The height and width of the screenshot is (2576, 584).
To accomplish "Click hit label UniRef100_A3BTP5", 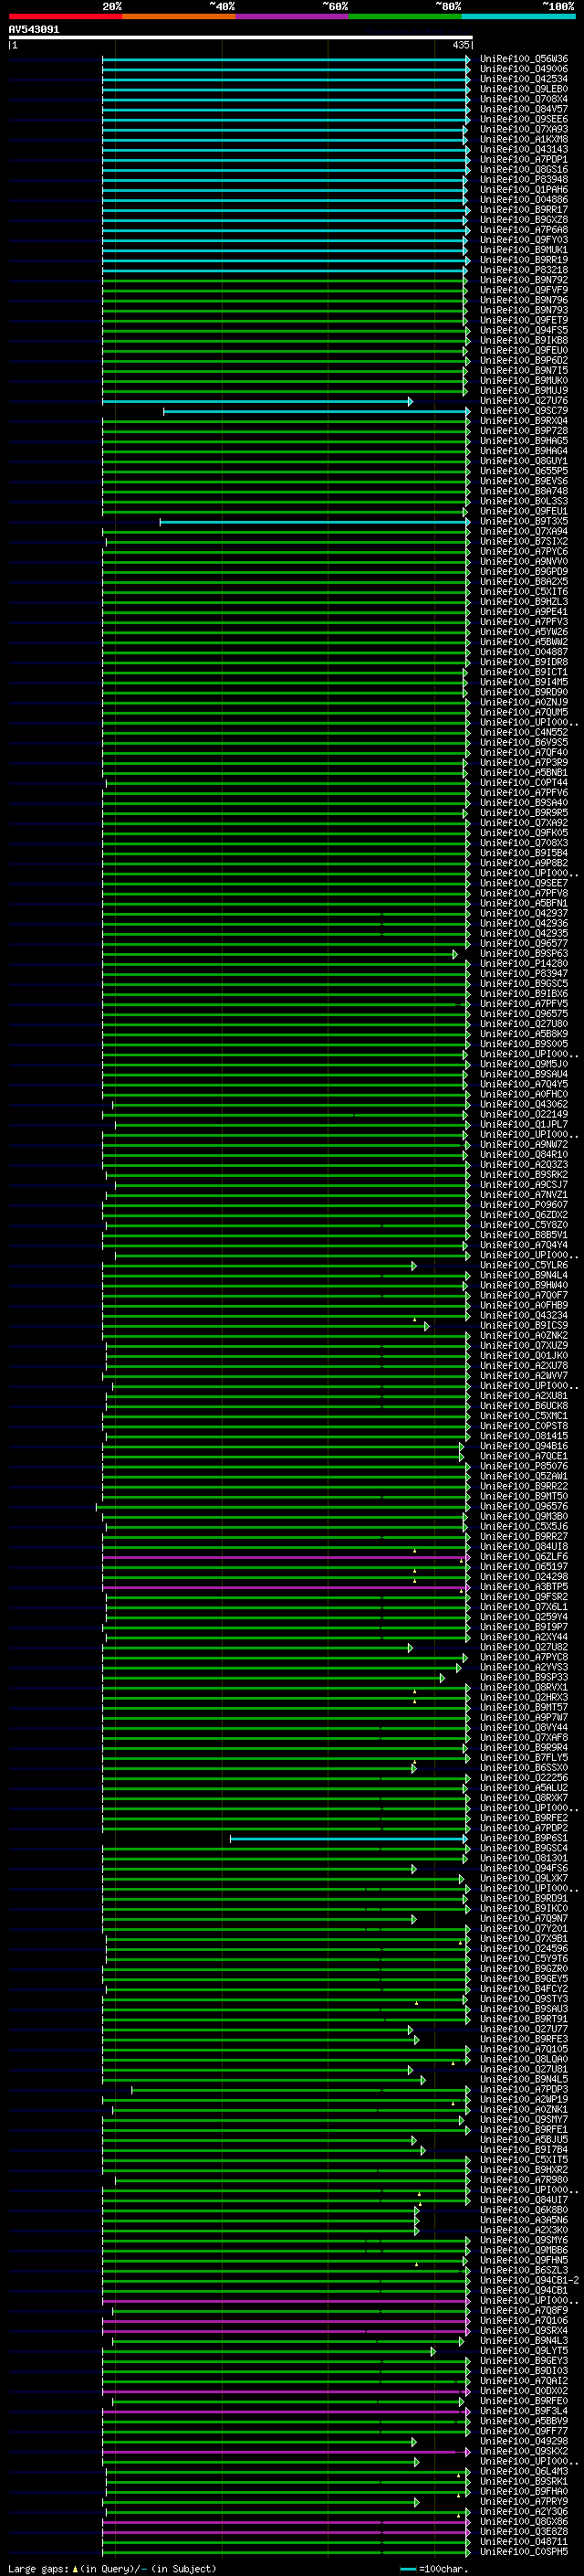I will pos(524,1586).
